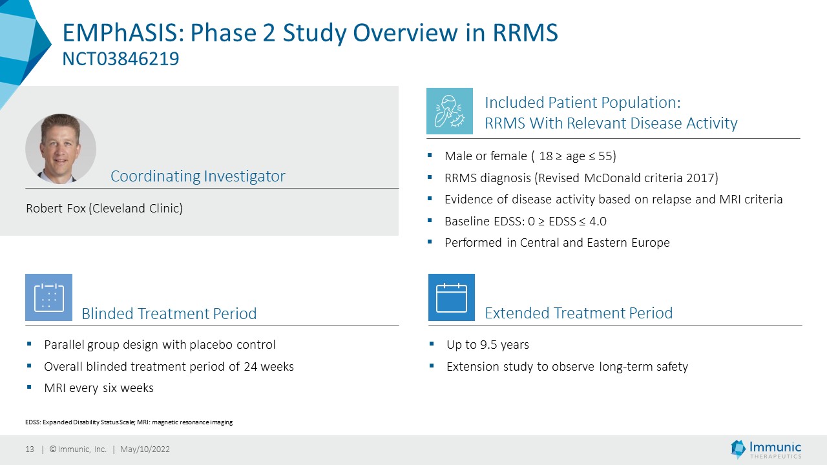
Task: Click the "Blinded Treatment Period" heading
Action: pyautogui.click(x=169, y=314)
